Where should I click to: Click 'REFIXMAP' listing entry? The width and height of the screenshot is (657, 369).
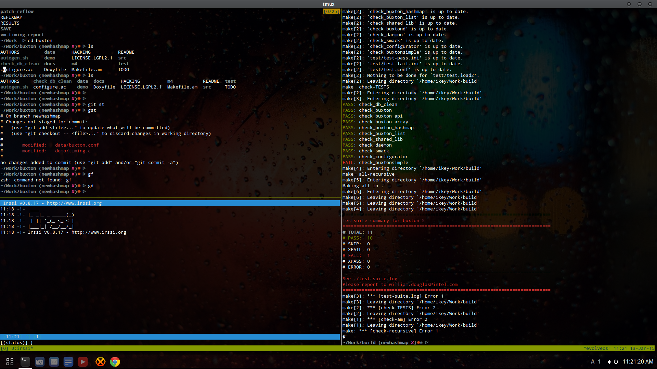(x=11, y=17)
